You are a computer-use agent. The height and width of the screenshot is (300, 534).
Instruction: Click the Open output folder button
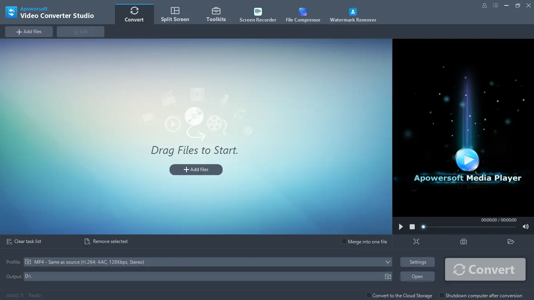(418, 277)
